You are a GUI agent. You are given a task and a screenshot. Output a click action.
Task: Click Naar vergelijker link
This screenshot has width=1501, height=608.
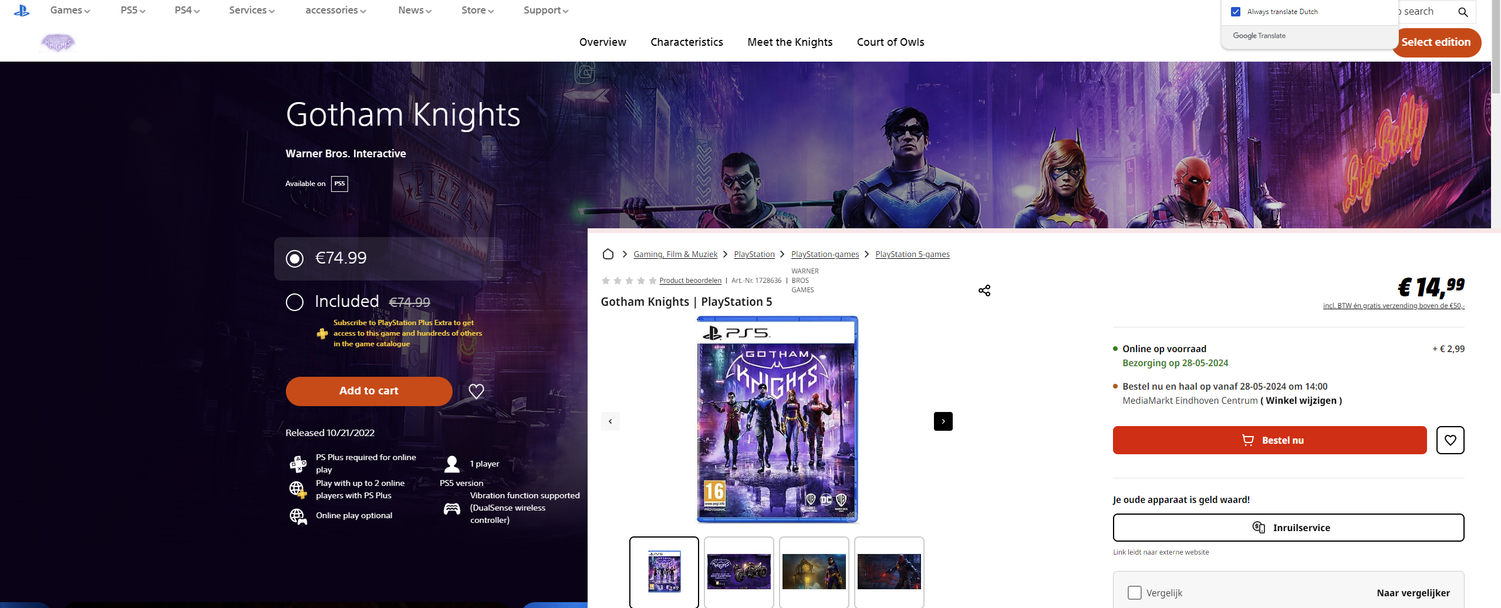[x=1413, y=593]
